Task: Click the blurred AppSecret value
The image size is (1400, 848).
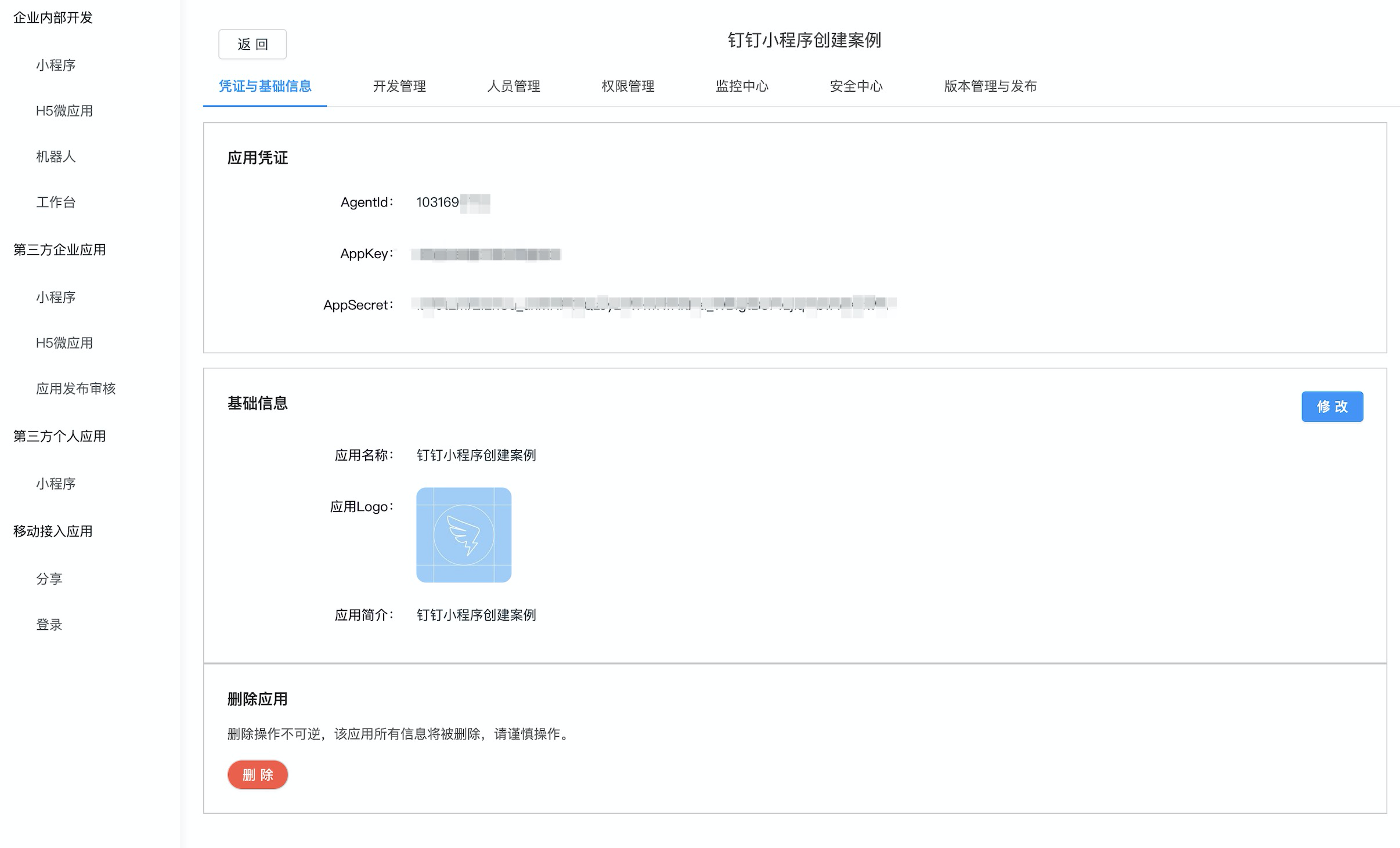Action: click(x=653, y=305)
